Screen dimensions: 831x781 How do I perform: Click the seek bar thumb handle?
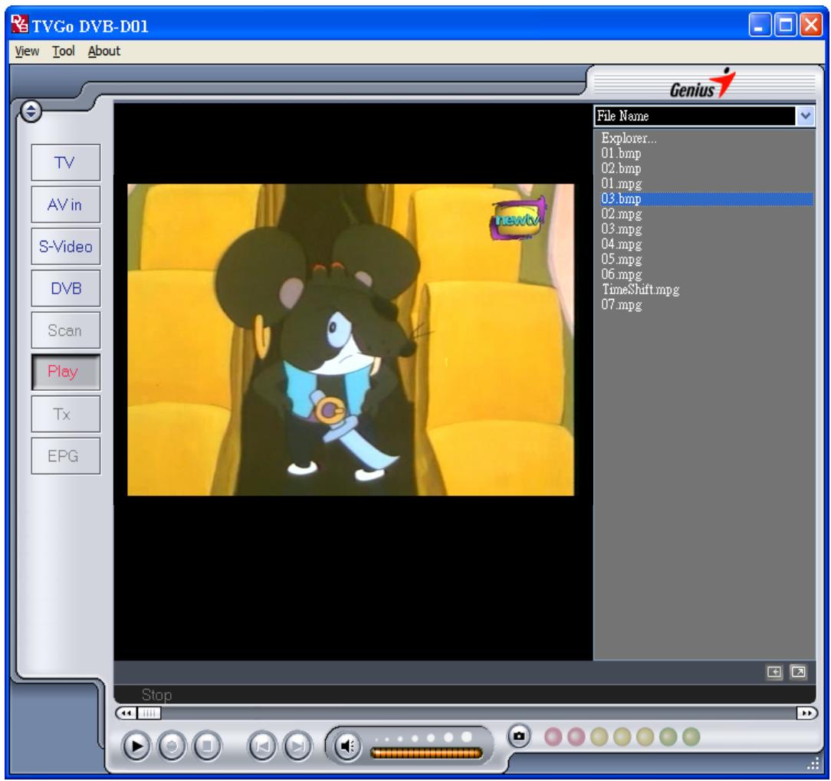click(149, 714)
